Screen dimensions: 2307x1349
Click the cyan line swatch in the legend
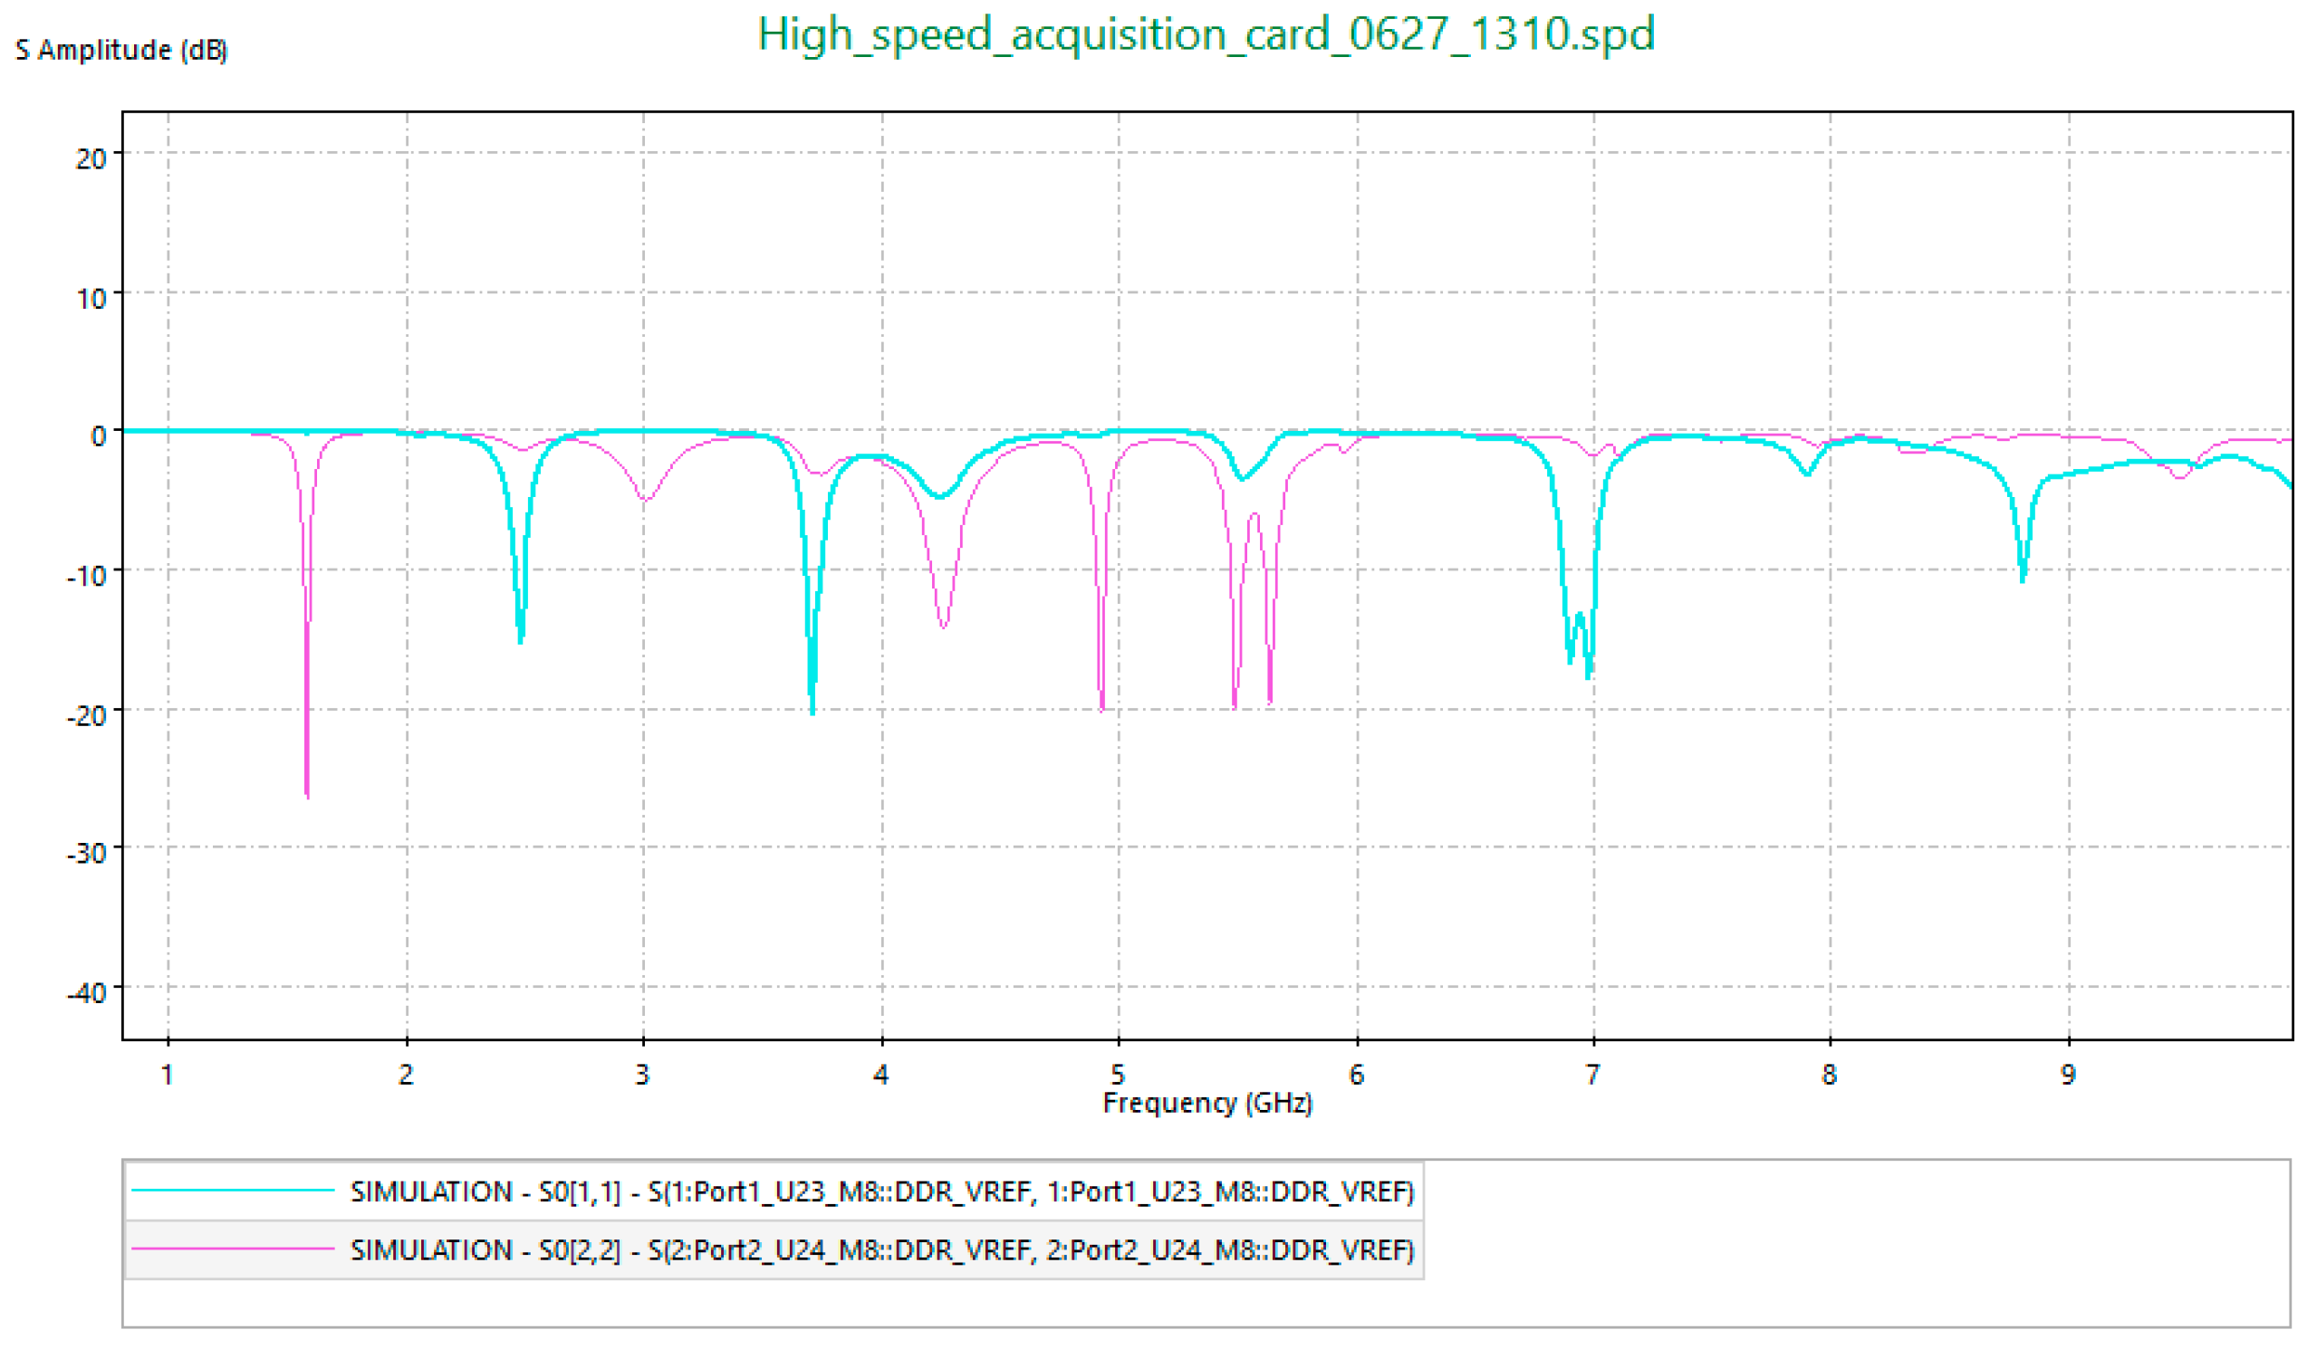point(233,1191)
